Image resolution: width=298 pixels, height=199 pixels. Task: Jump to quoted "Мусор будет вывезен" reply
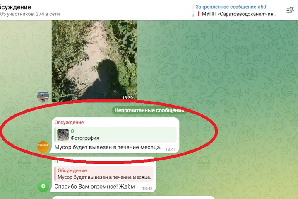click(x=104, y=174)
